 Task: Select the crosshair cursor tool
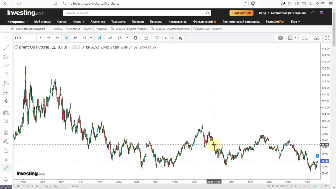coord(6,39)
